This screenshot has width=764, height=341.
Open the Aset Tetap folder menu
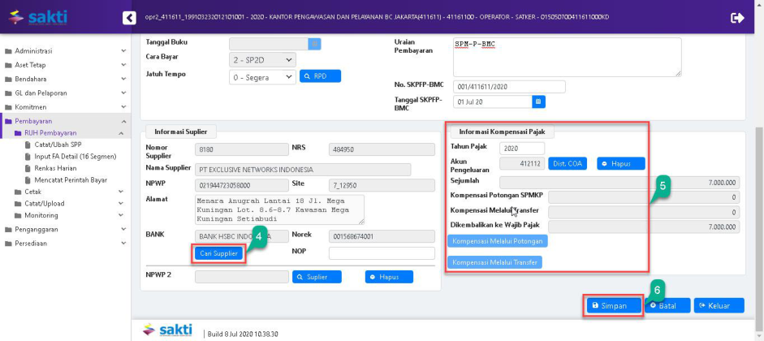click(30, 65)
